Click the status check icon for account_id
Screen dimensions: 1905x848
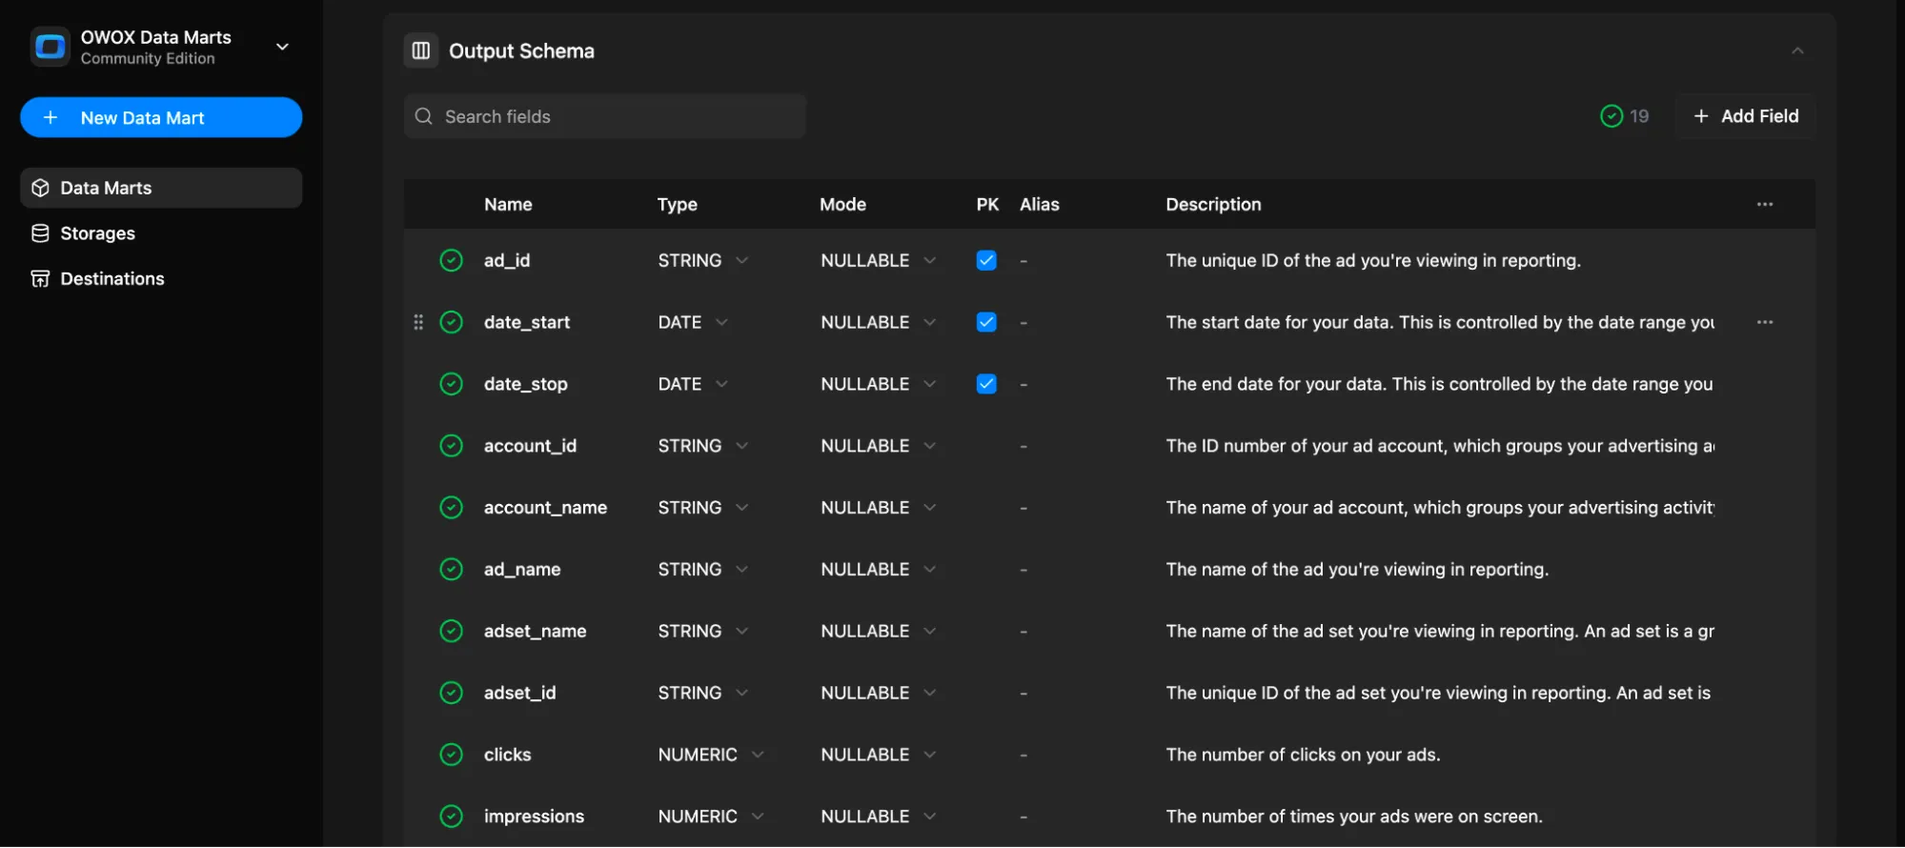[x=452, y=446]
